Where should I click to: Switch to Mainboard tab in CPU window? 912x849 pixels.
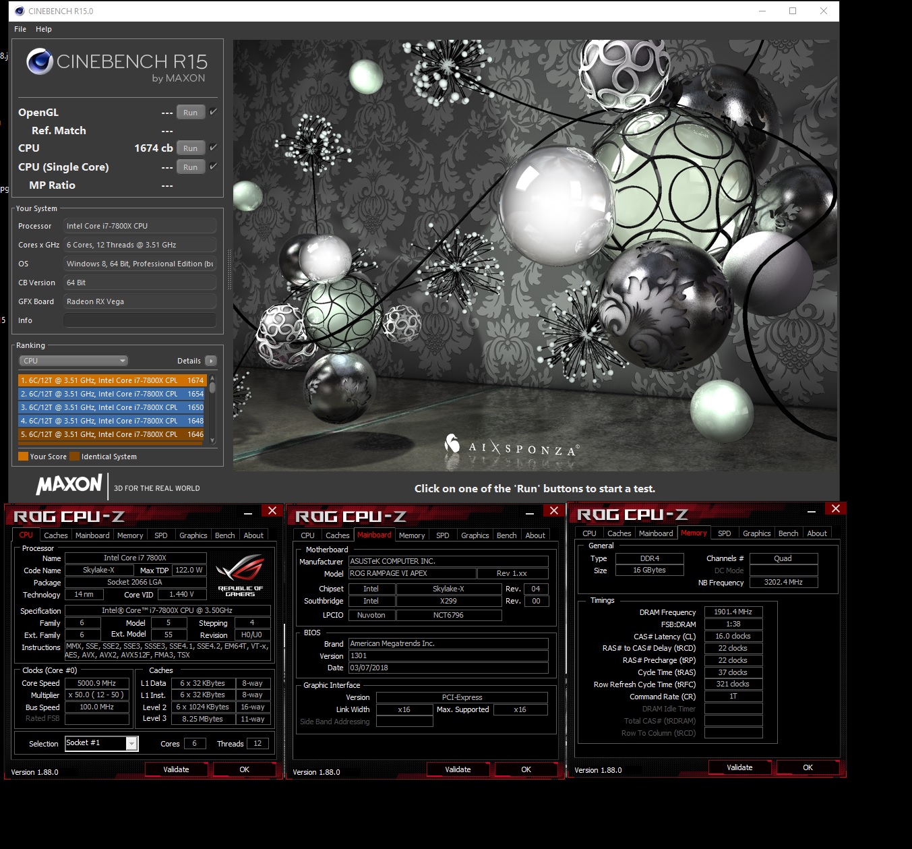pyautogui.click(x=92, y=535)
